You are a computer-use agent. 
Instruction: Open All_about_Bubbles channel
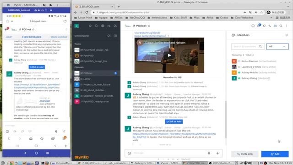tap(96, 90)
